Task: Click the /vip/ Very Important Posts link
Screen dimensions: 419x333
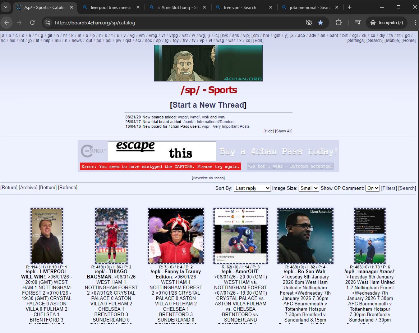Action: coord(226,126)
